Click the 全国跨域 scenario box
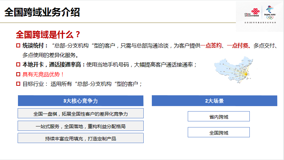 219,133
